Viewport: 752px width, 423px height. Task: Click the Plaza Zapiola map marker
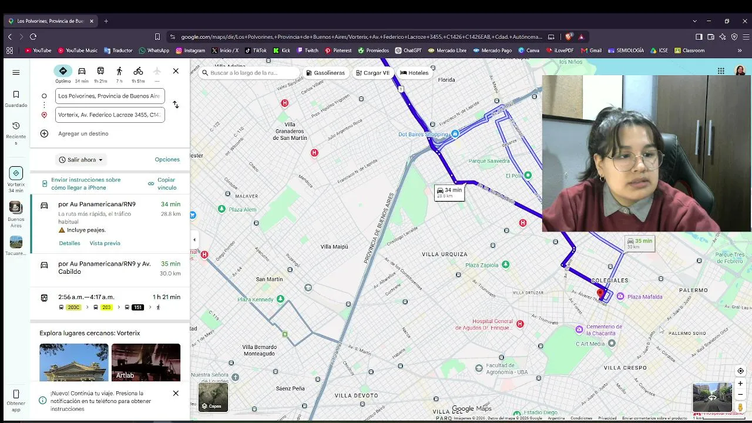click(x=505, y=265)
